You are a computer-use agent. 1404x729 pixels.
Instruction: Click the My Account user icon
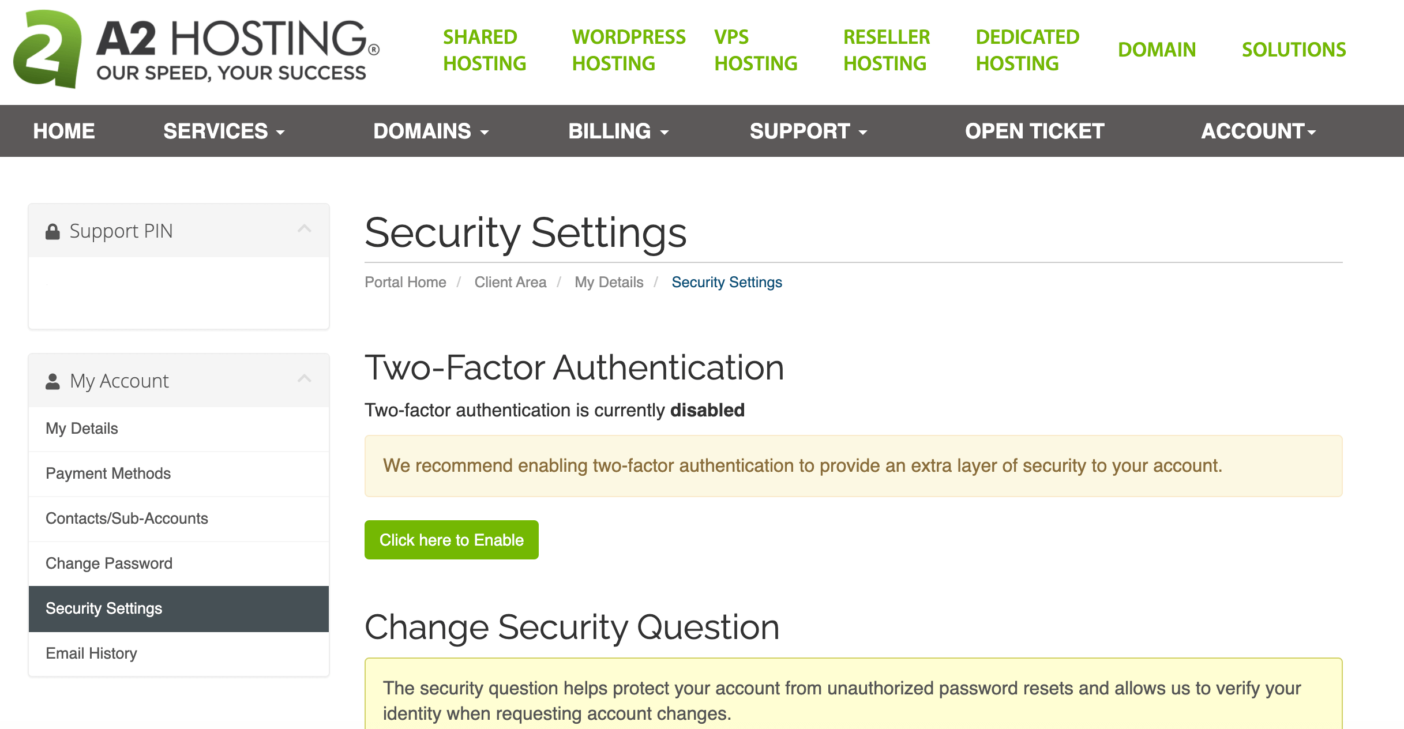tap(52, 382)
